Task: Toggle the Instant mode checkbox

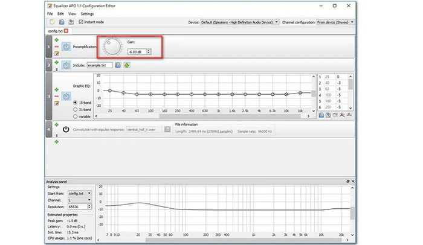Action: click(x=83, y=22)
